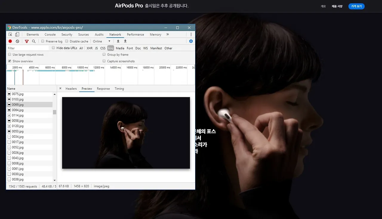Open network settings gear icon
This screenshot has width=382, height=219.
(191, 41)
